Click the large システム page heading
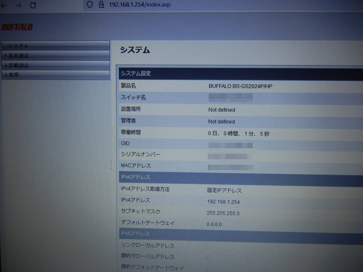363x272 pixels. tap(135, 50)
